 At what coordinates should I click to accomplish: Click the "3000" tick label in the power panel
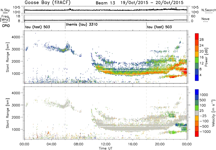click(x=16, y=49)
